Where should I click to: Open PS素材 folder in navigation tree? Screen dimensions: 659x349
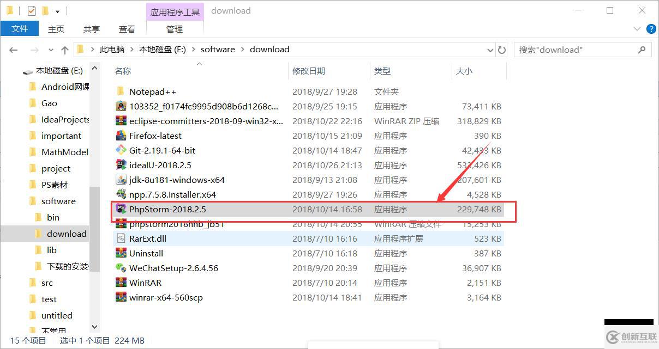click(55, 185)
